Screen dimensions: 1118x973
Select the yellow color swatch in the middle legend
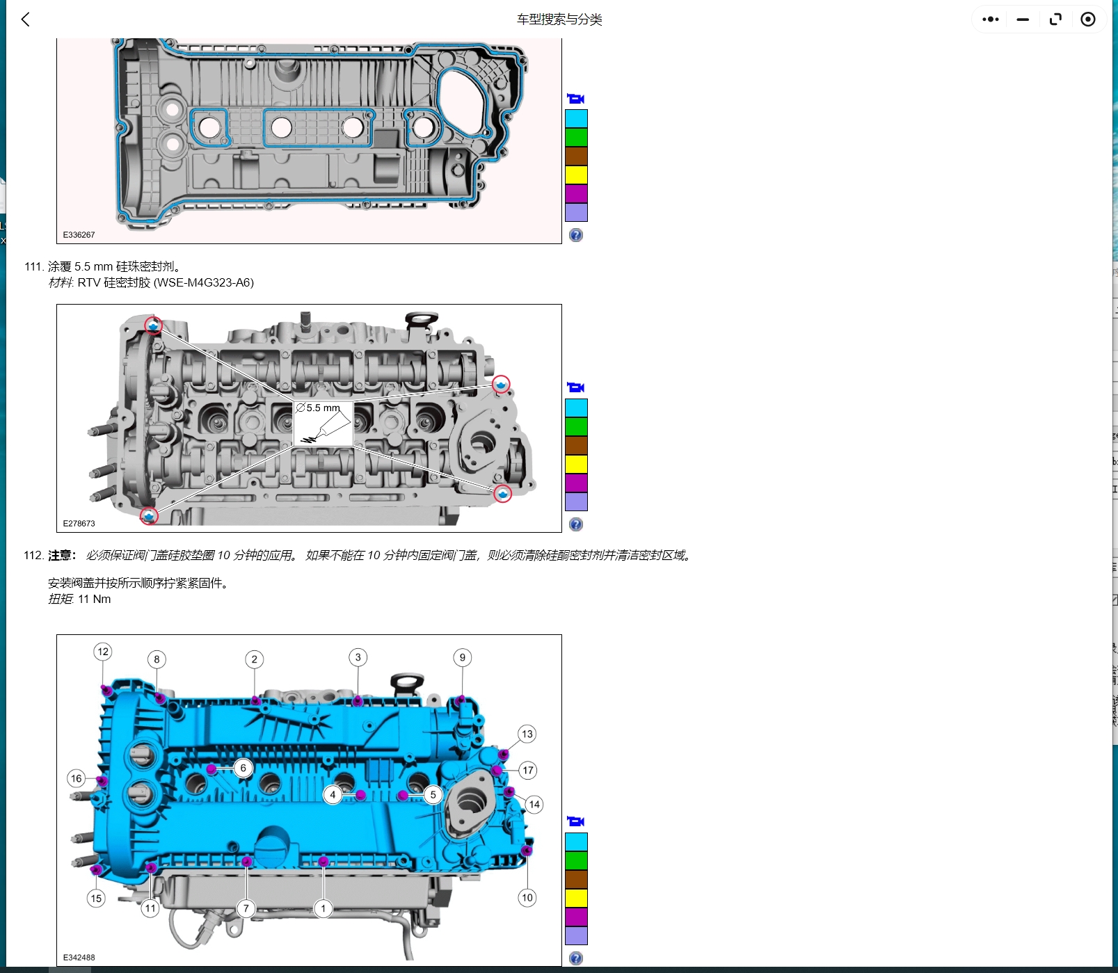click(576, 463)
